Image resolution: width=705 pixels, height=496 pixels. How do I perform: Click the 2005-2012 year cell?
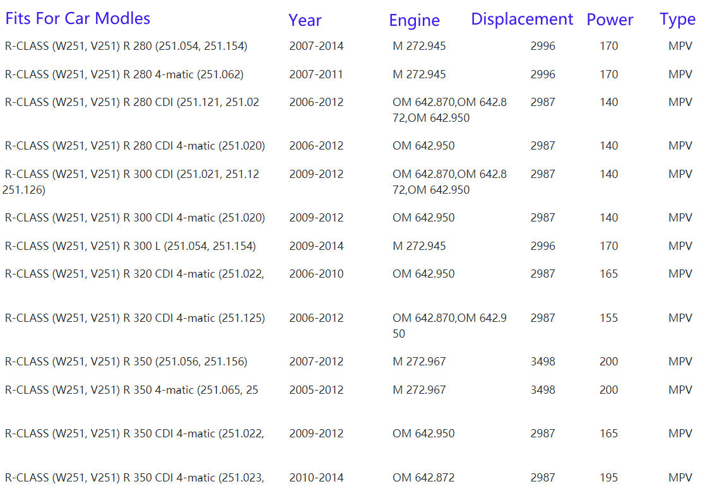click(316, 390)
